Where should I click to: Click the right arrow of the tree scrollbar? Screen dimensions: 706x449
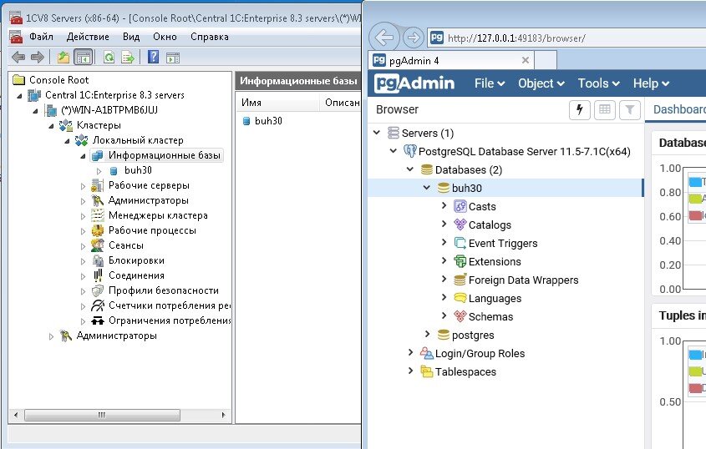coord(224,415)
